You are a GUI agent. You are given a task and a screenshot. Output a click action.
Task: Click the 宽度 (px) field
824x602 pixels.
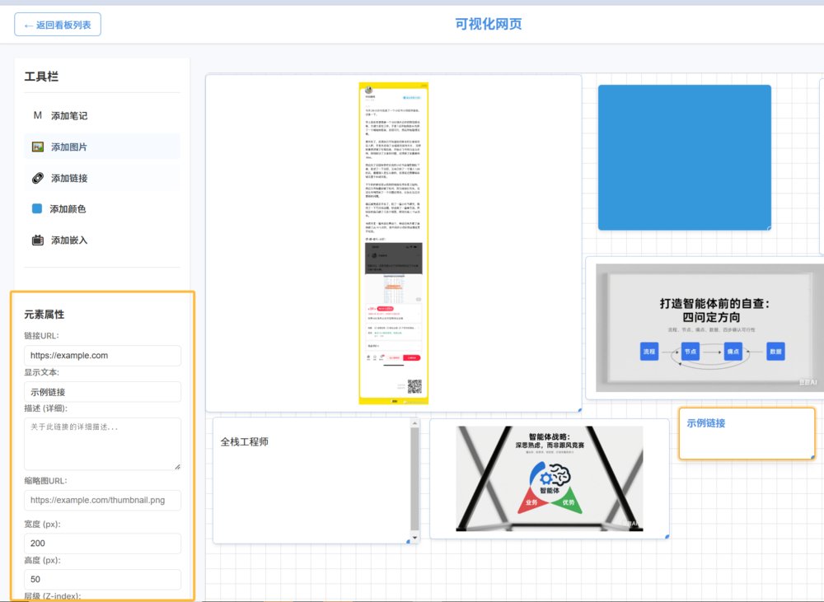[102, 544]
